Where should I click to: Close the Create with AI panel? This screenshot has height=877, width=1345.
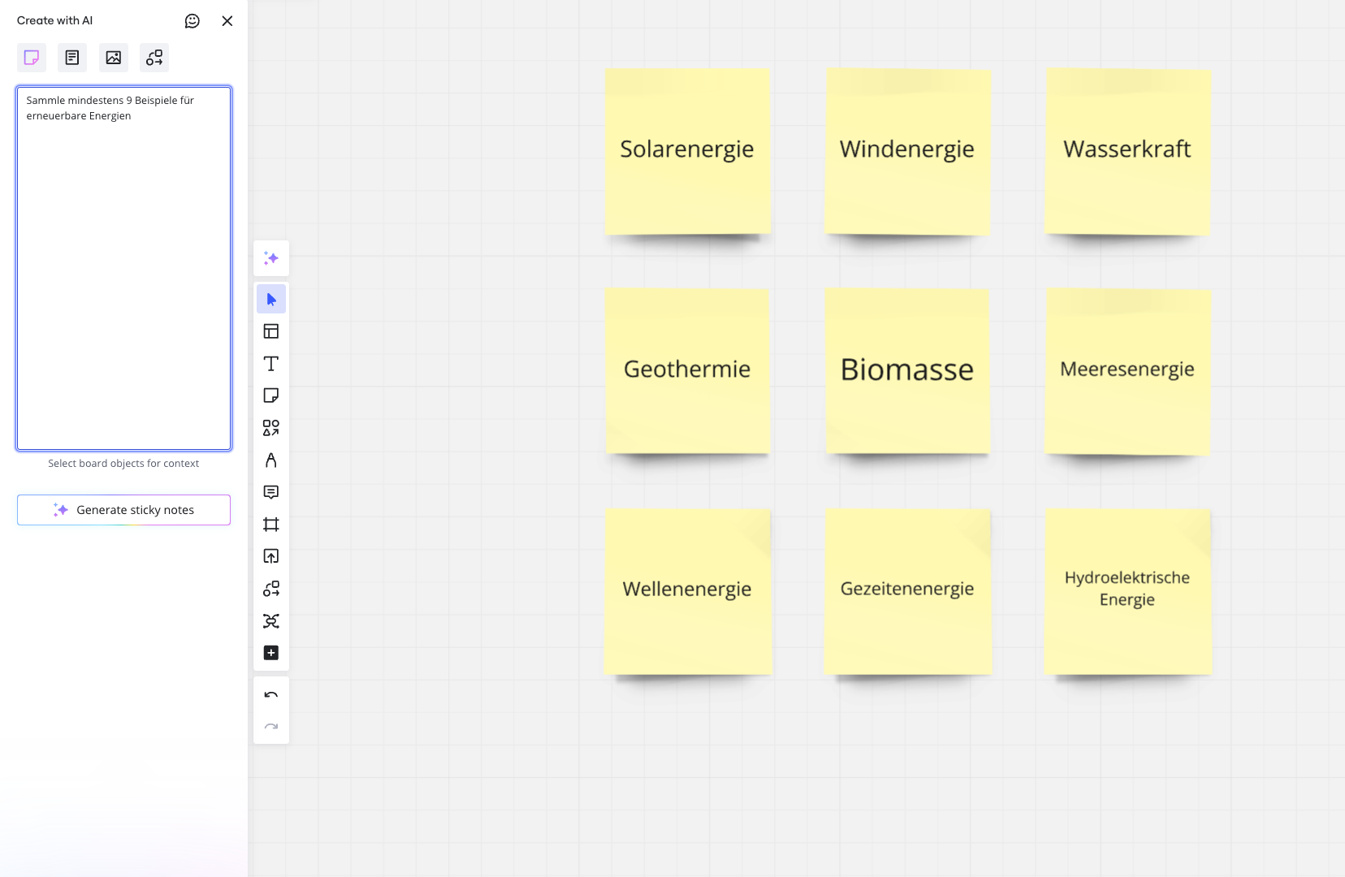[227, 21]
